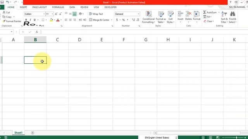Image resolution: width=248 pixels, height=139 pixels.
Task: Click the borders icon
Action: [x=43, y=20]
